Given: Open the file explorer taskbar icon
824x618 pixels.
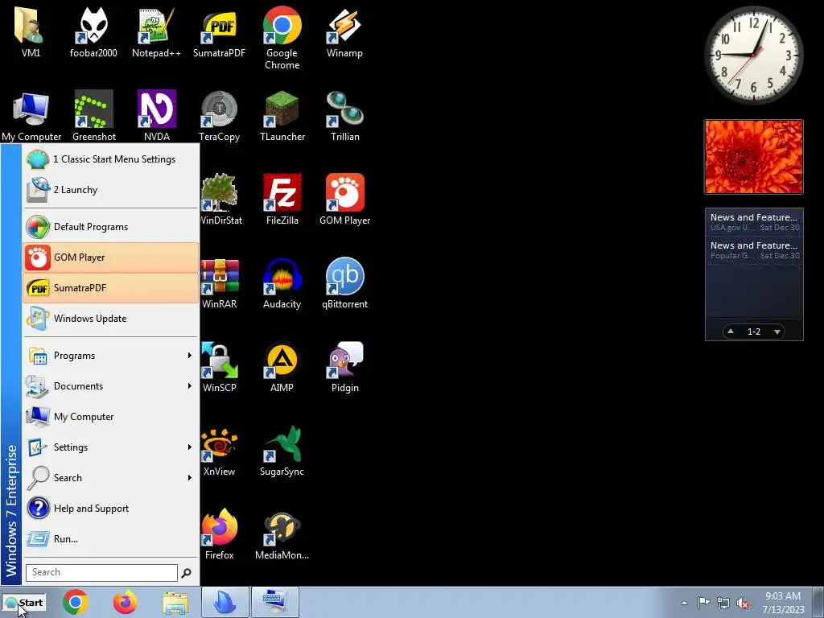Looking at the screenshot, I should [175, 602].
